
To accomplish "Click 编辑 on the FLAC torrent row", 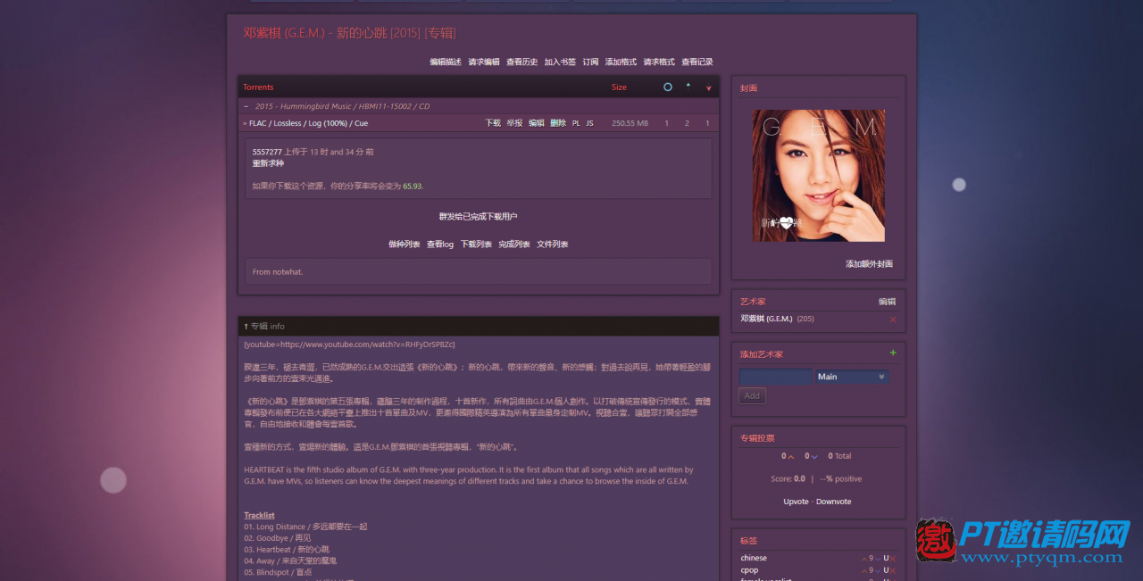I will point(536,123).
